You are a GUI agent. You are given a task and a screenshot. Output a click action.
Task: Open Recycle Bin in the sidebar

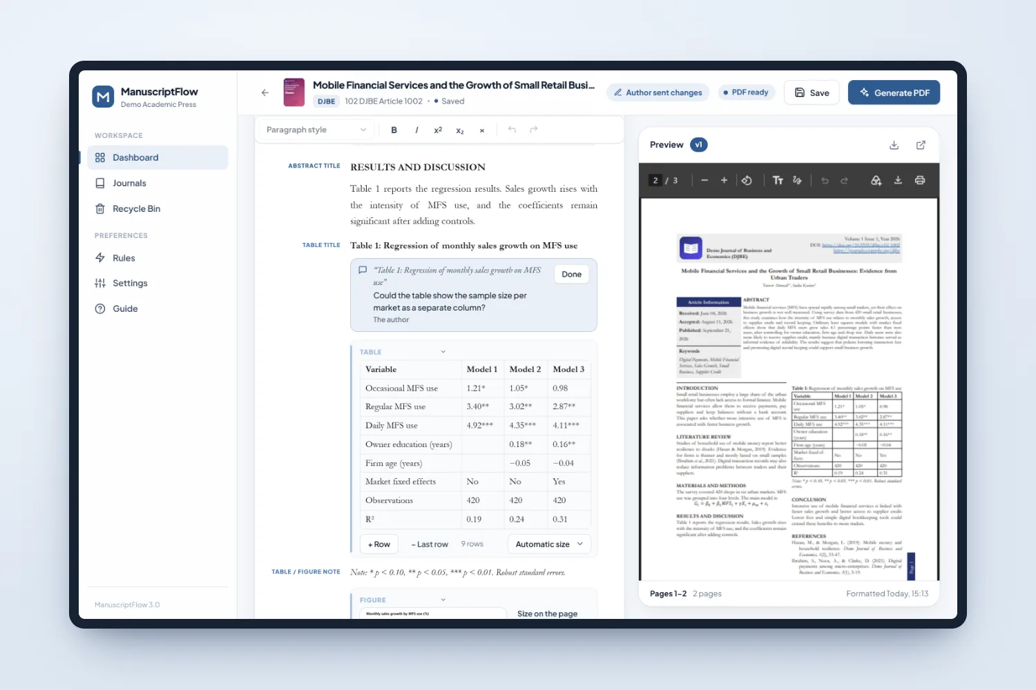click(157, 208)
